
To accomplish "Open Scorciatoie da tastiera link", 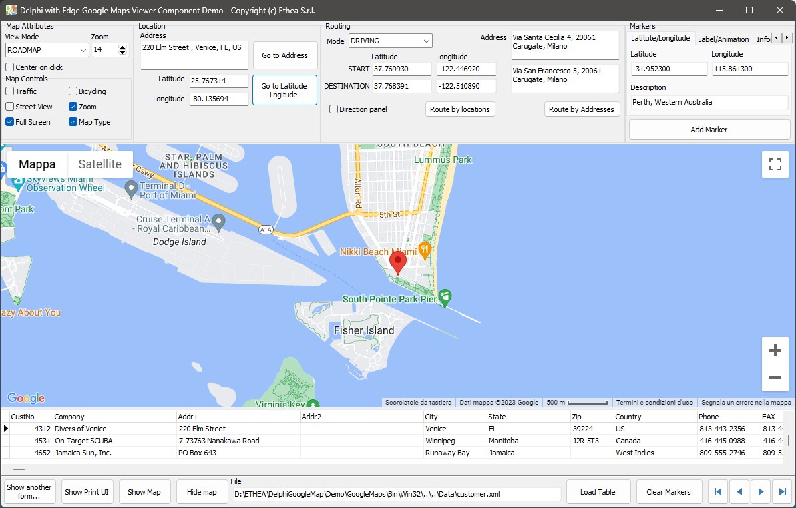I will coord(418,402).
